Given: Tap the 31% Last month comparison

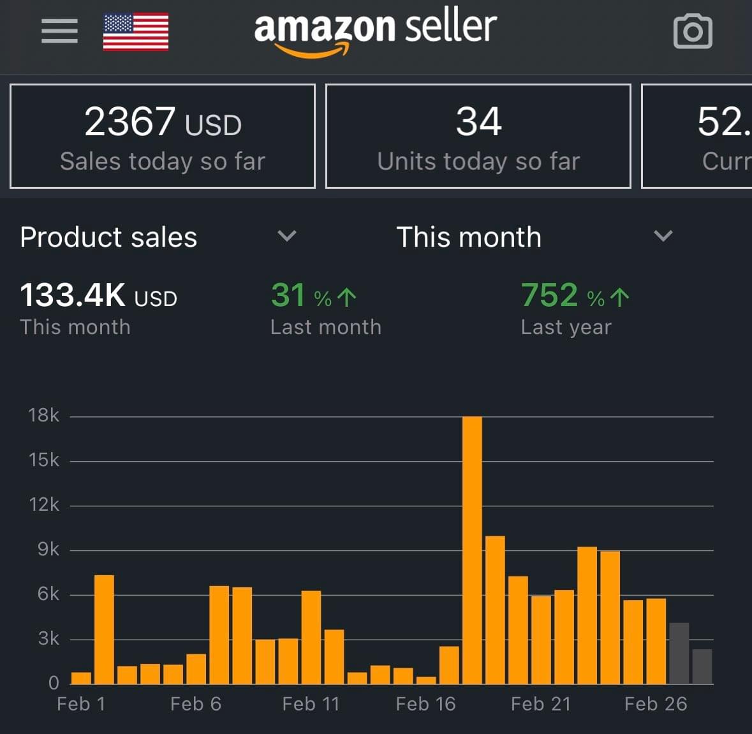Looking at the screenshot, I should (x=325, y=309).
